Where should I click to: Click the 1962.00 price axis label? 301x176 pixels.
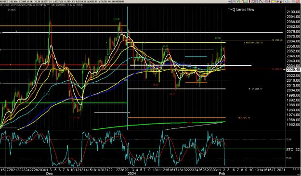(293, 125)
